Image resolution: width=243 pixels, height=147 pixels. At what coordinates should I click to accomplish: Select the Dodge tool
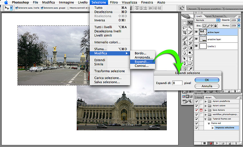pyautogui.click(x=190, y=53)
